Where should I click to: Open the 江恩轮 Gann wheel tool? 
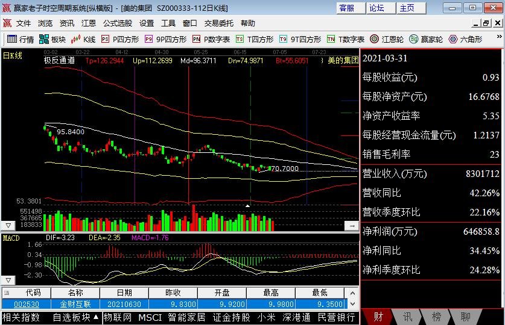387,39
